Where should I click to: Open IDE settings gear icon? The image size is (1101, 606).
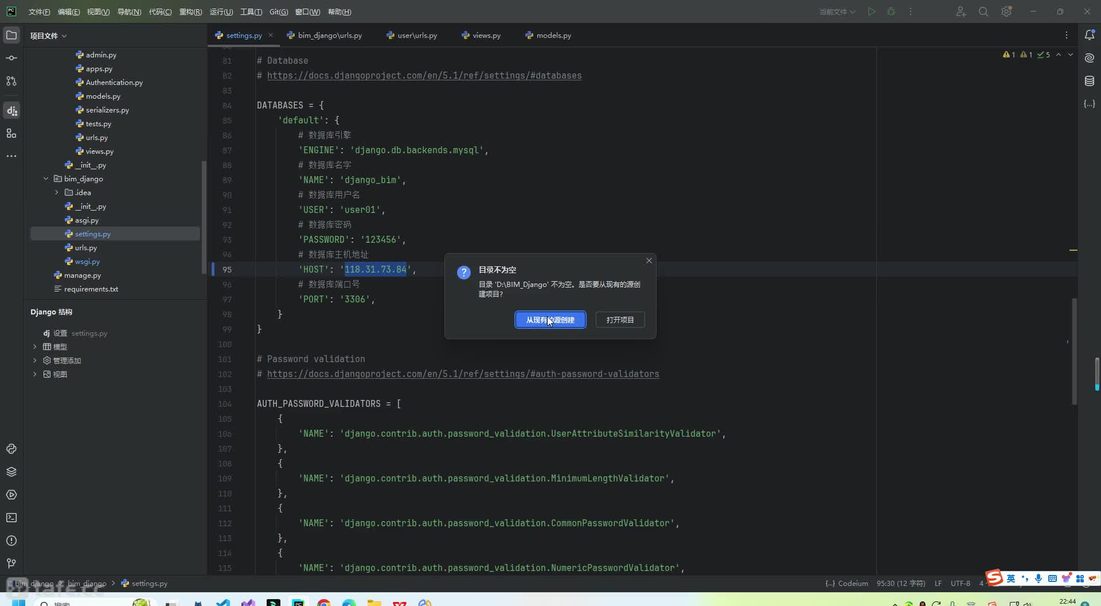(1006, 11)
